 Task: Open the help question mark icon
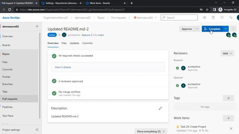(222, 17)
